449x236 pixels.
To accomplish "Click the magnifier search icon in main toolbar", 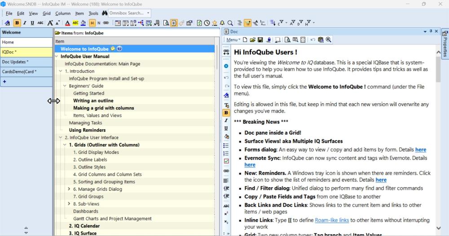I will (230, 23).
